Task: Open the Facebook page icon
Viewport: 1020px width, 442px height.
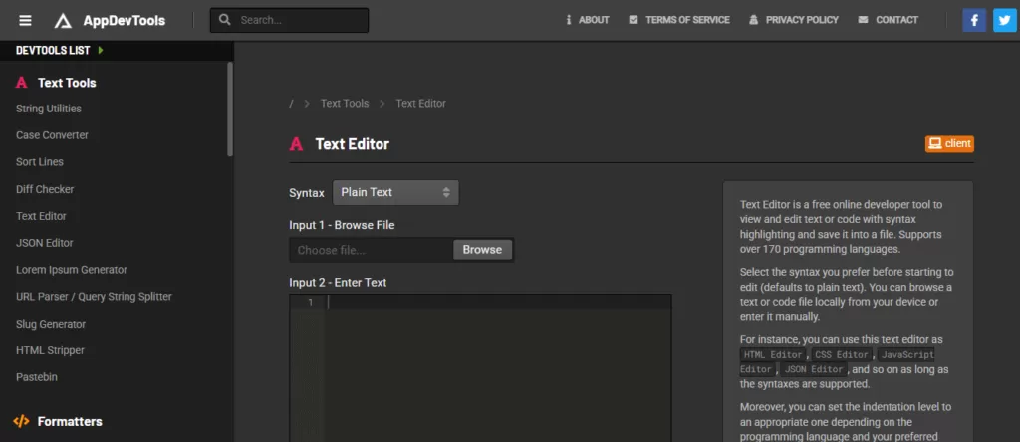Action: point(974,20)
